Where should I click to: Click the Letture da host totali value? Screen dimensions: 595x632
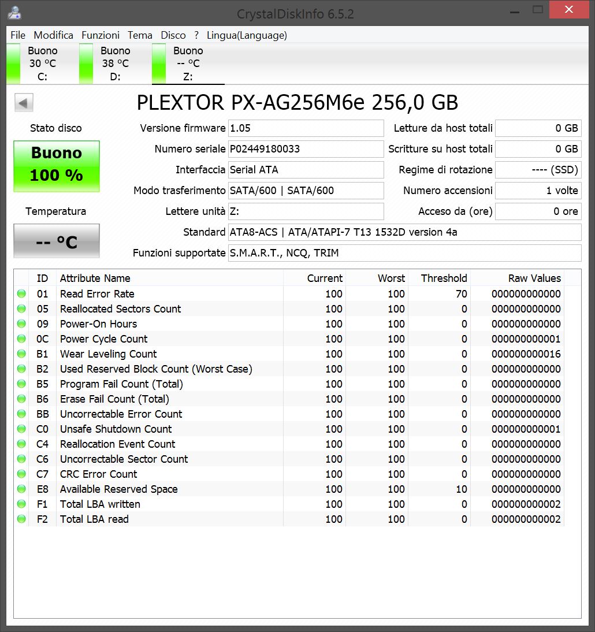point(538,128)
